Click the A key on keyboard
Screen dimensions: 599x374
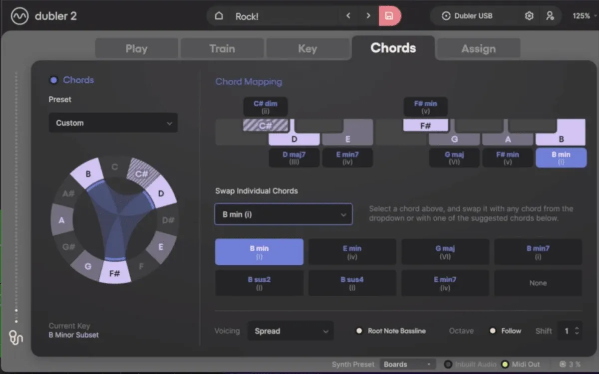click(508, 139)
